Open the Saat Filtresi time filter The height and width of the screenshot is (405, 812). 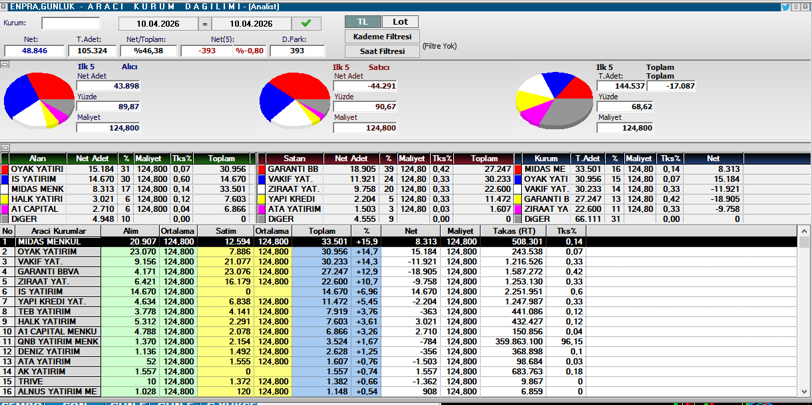click(x=381, y=51)
